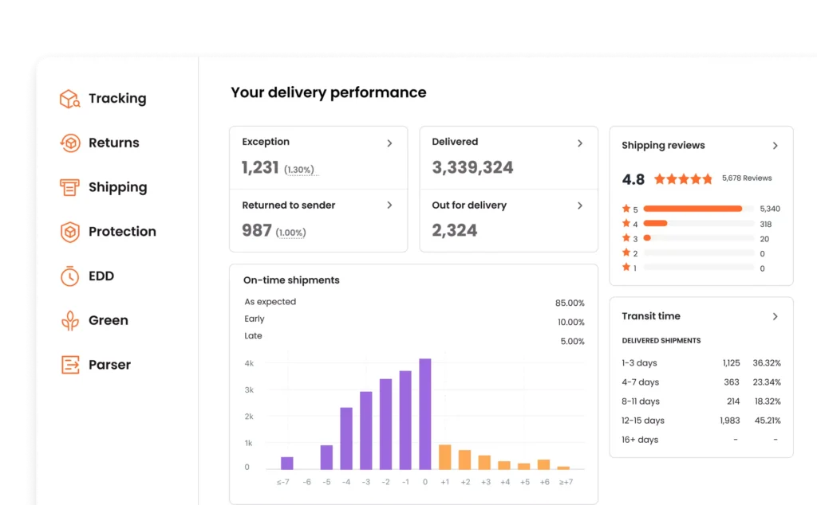This screenshot has width=817, height=505.
Task: Open Shipping reviews details chevron
Action: point(776,146)
